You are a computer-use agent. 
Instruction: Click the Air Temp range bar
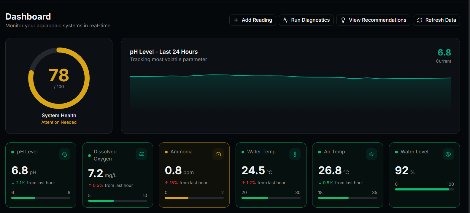pos(348,198)
